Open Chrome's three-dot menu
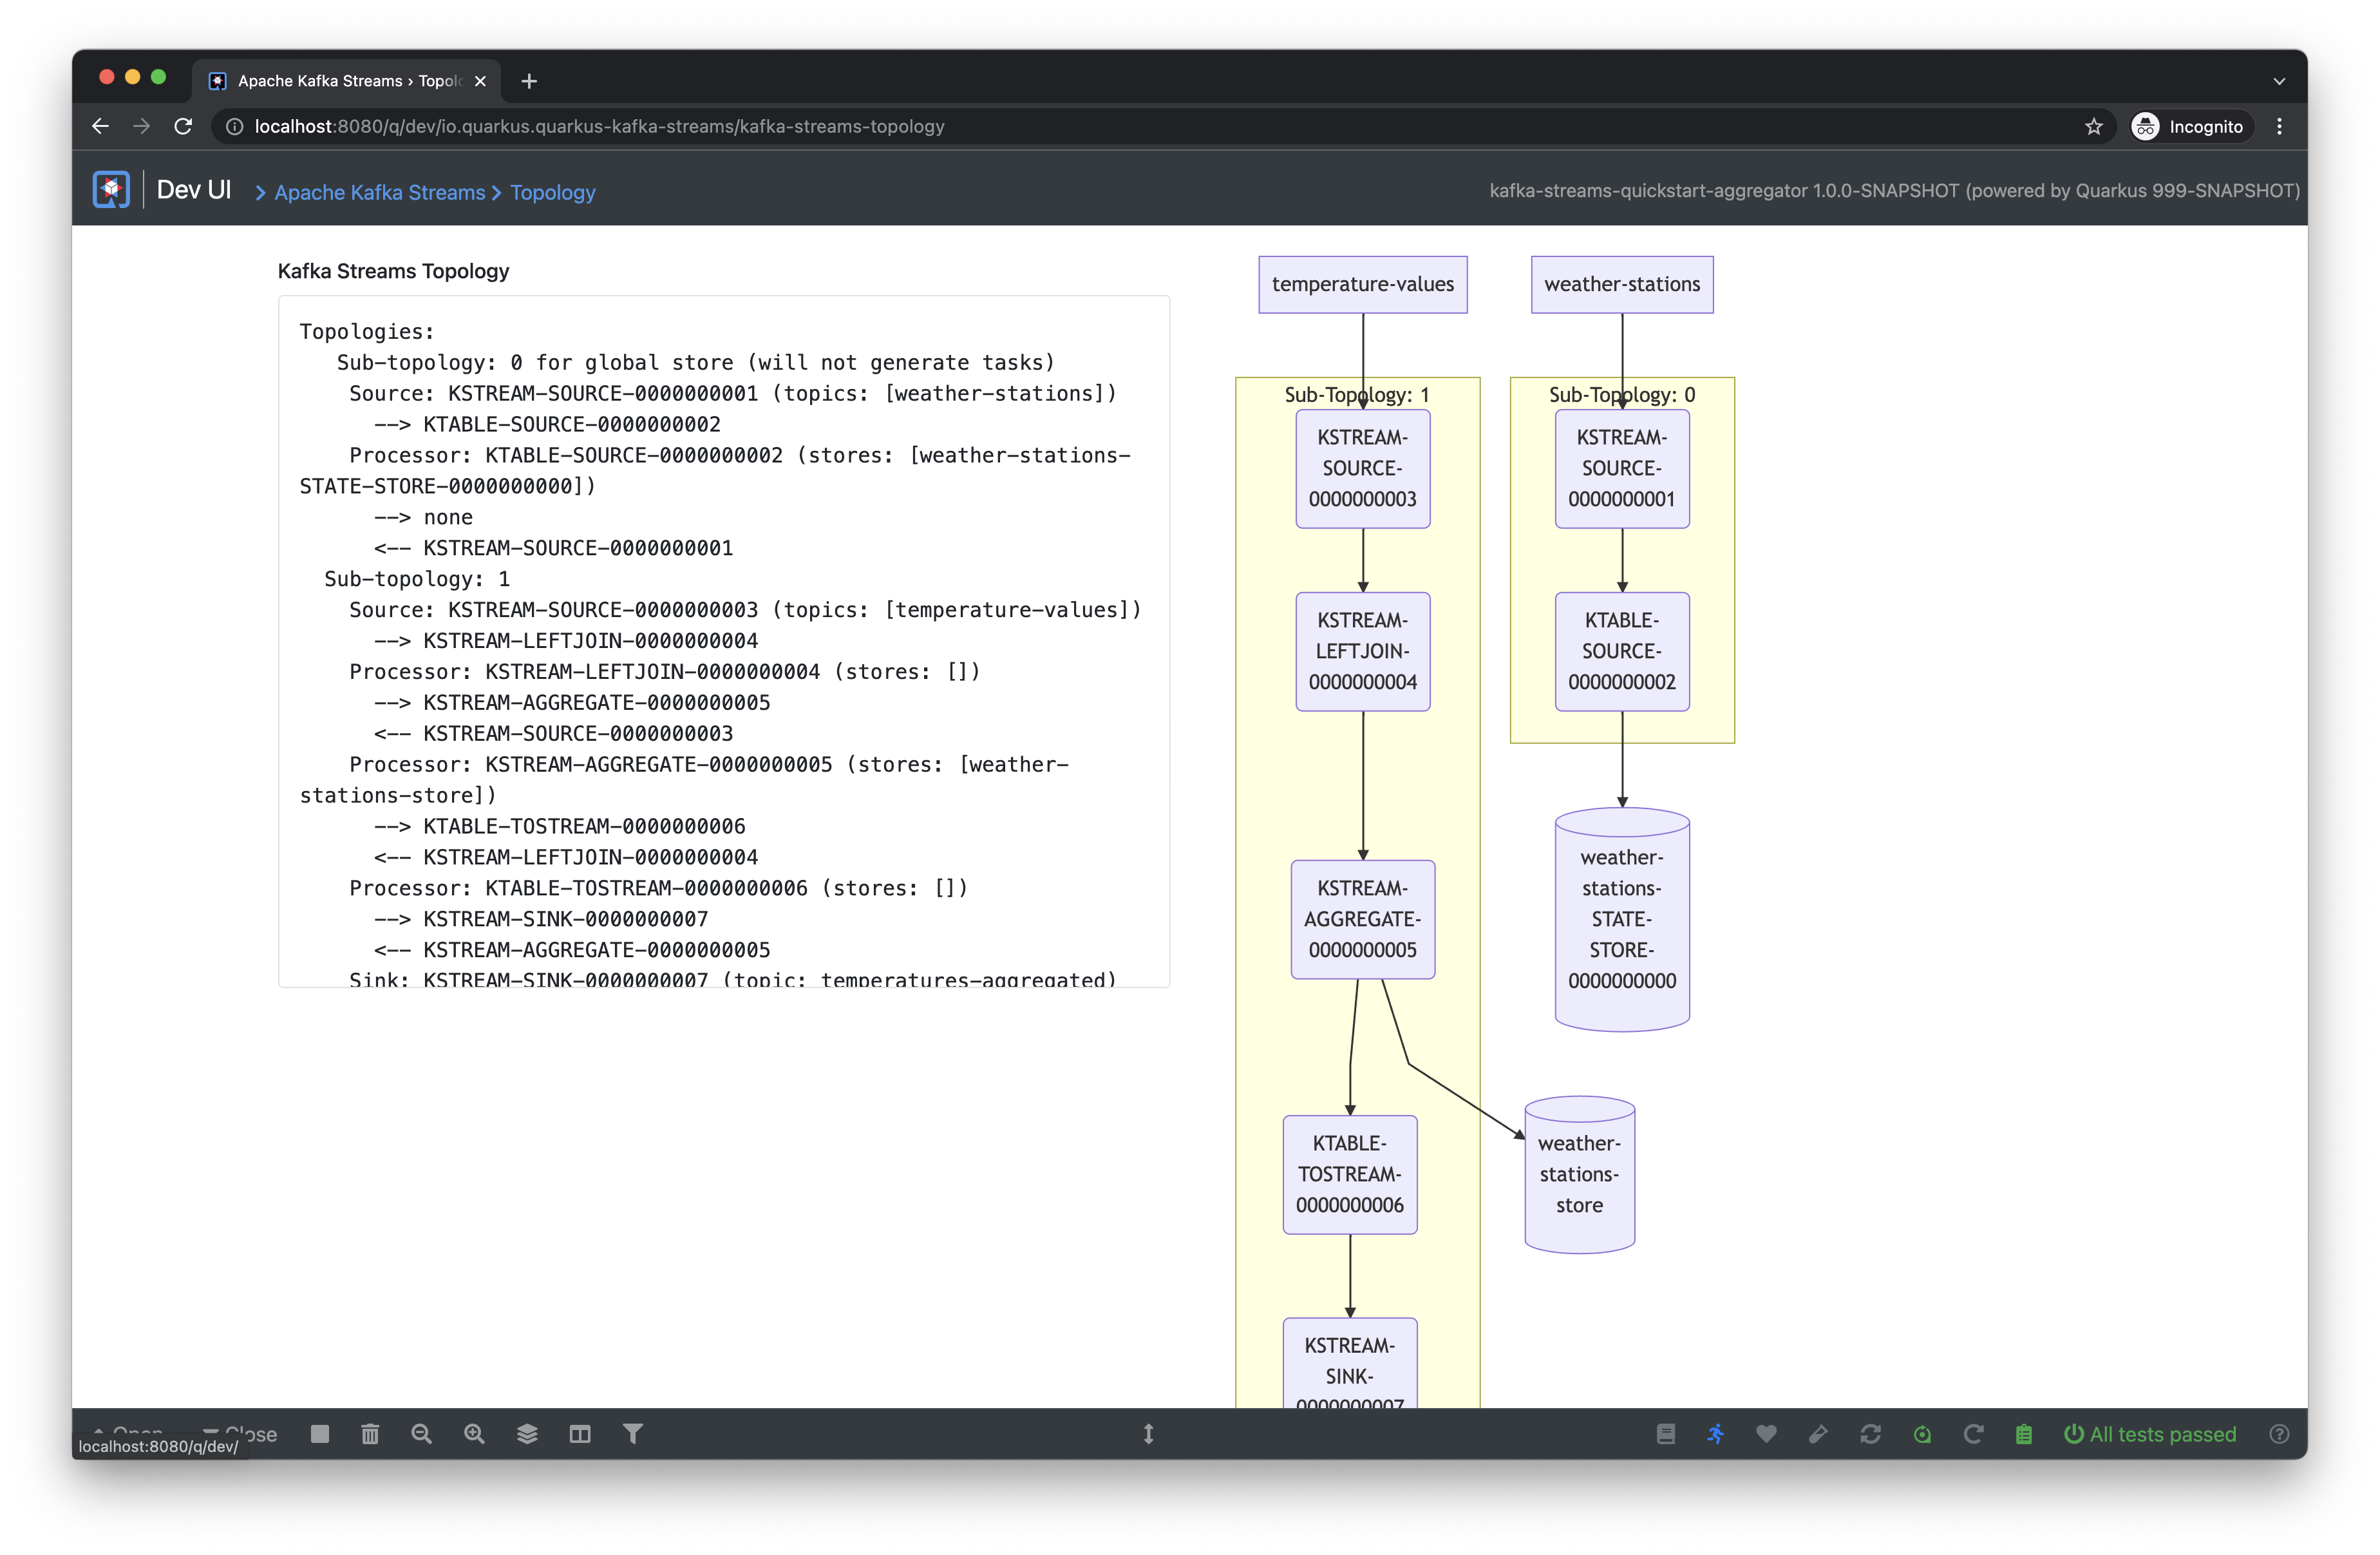This screenshot has height=1555, width=2380. point(2279,126)
